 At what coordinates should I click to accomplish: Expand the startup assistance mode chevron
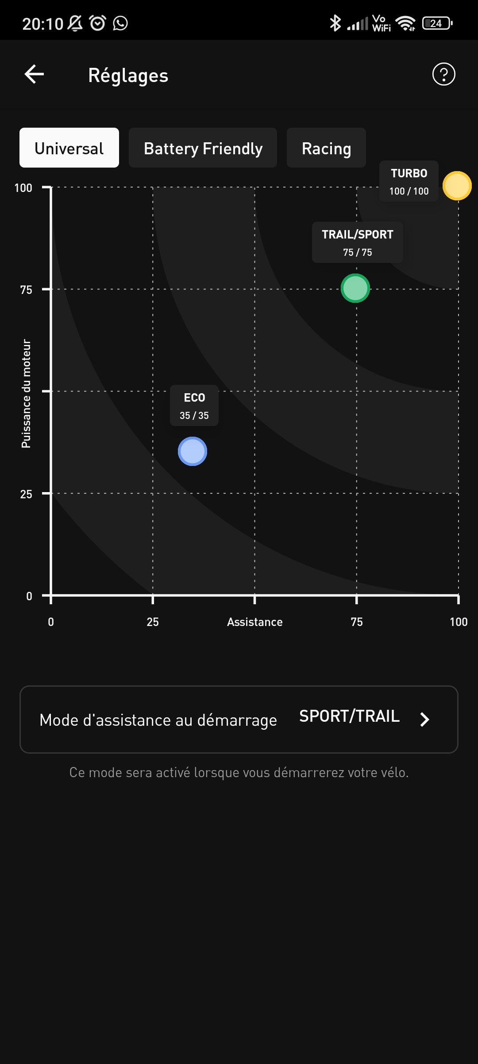click(x=424, y=719)
